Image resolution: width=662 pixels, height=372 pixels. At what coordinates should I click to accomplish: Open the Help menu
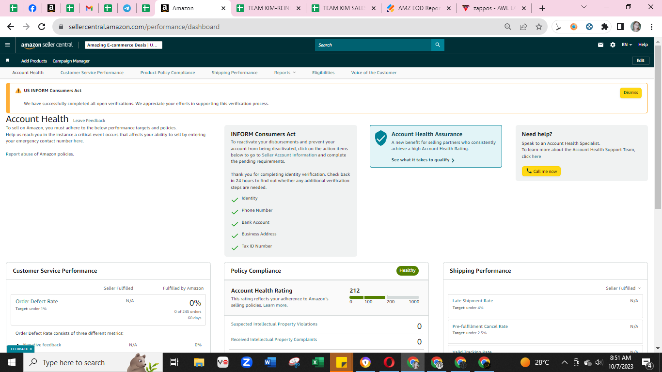(x=643, y=45)
